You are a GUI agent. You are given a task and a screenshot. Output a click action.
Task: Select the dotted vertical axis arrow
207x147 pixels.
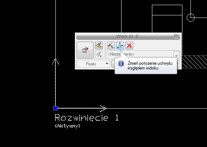click(x=55, y=82)
